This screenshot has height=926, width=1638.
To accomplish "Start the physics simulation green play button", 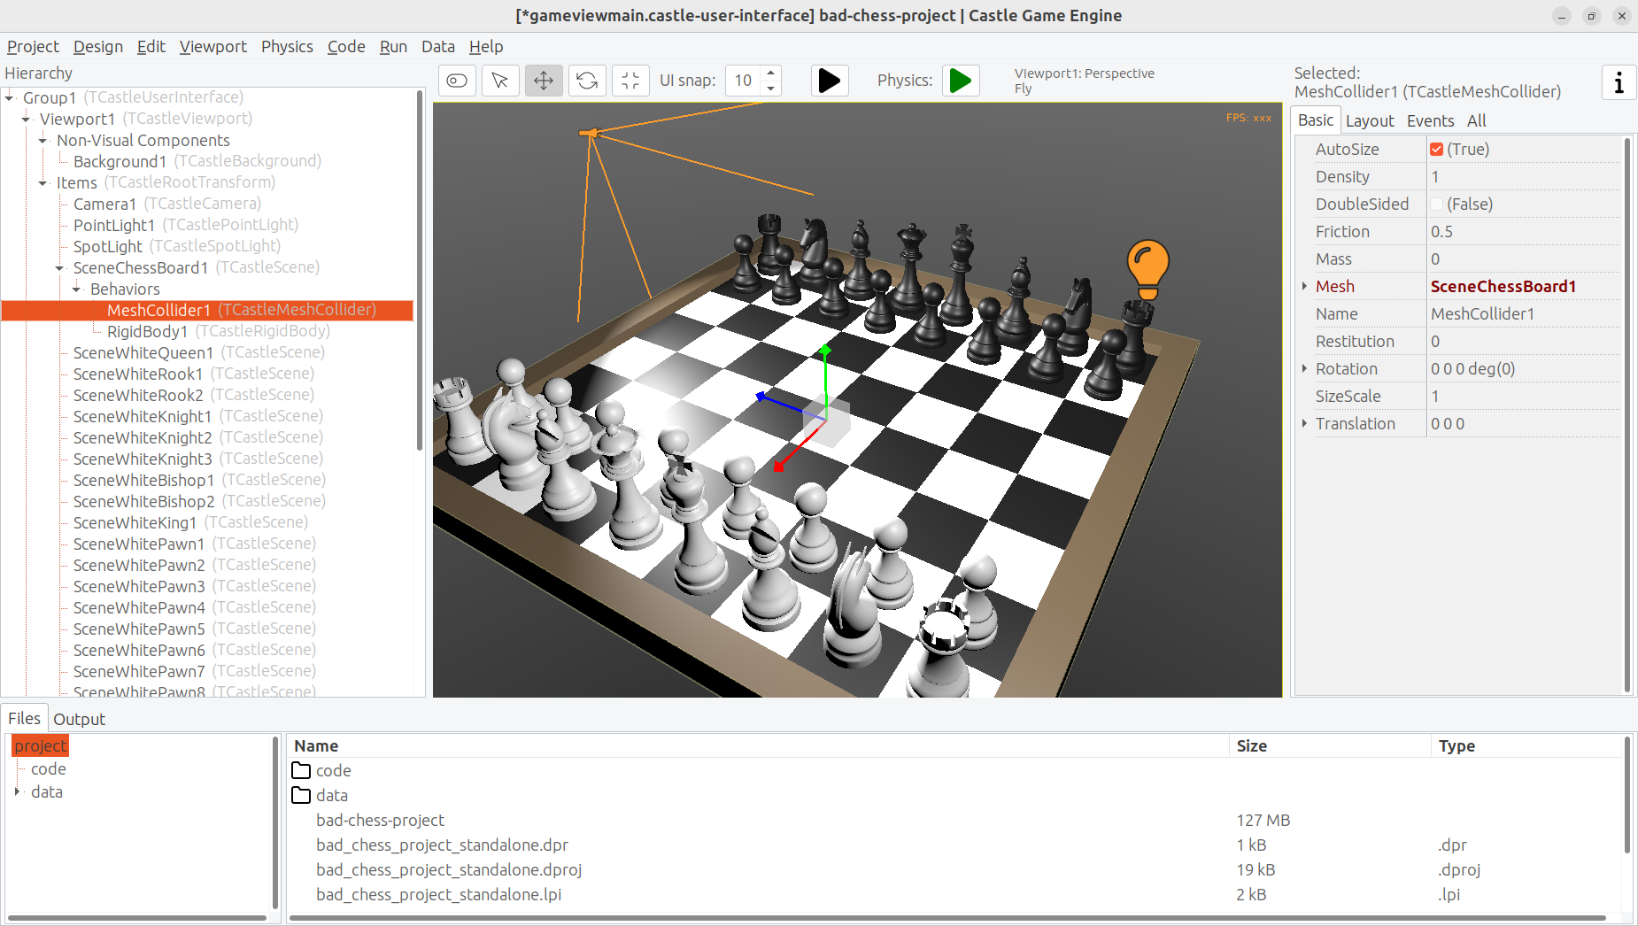I will coord(961,81).
